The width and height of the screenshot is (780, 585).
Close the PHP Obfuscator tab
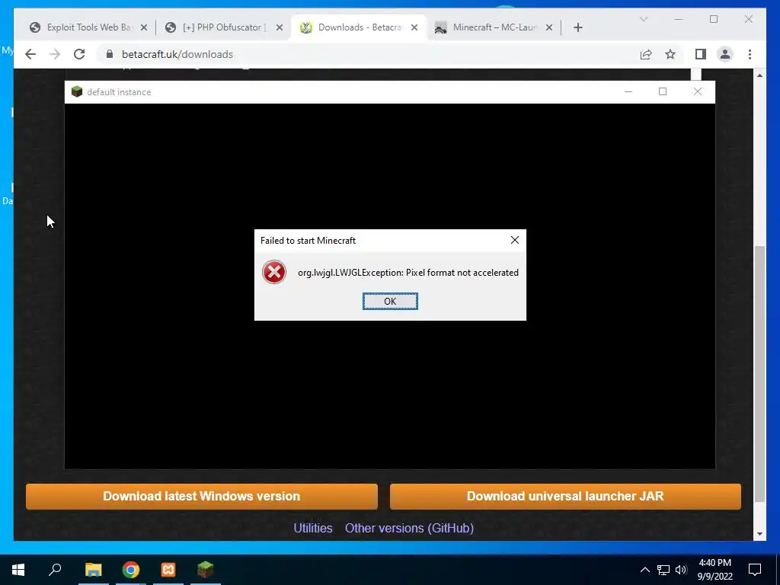280,27
